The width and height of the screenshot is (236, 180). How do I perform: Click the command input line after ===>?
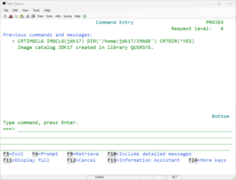tap(125, 129)
